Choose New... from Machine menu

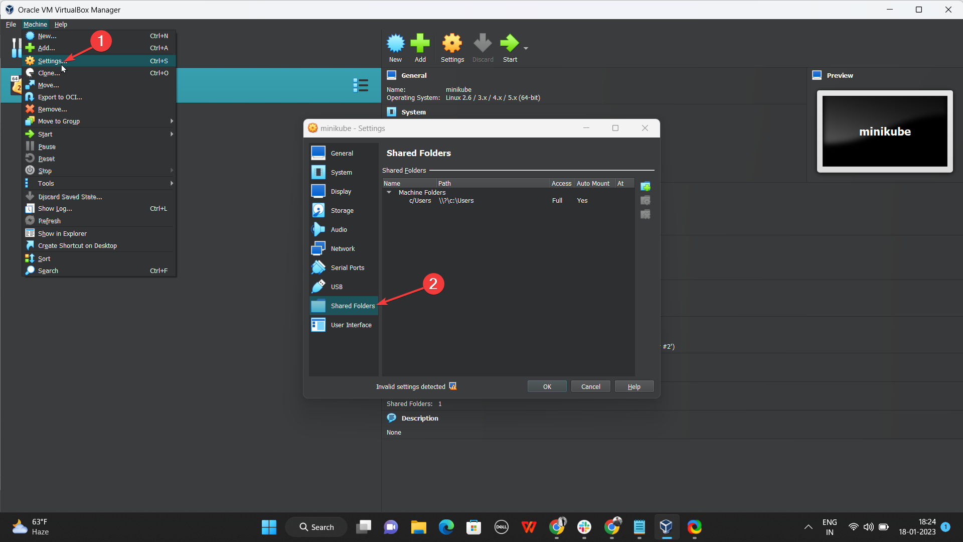tap(99, 36)
